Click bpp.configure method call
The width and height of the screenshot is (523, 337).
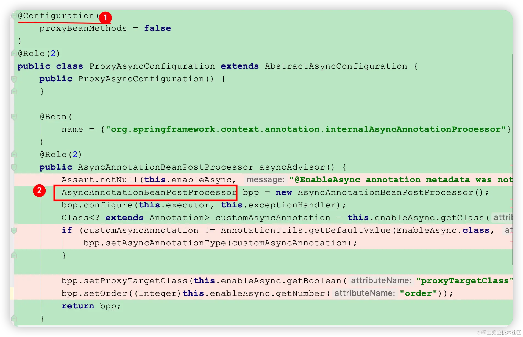pos(97,205)
